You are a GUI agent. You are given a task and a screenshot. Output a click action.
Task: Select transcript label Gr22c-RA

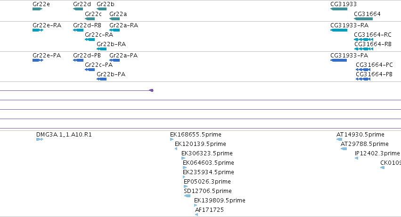pos(99,35)
